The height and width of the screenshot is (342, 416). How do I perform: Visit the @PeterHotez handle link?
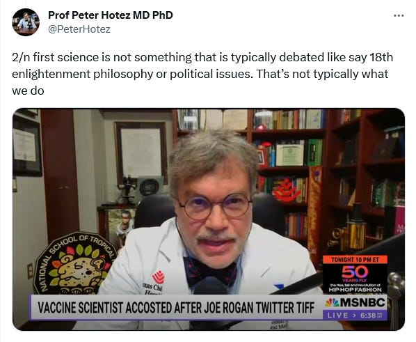(79, 29)
